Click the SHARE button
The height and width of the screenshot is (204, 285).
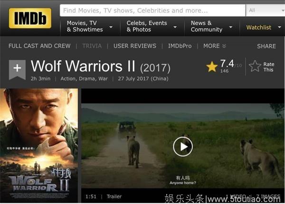point(266,46)
